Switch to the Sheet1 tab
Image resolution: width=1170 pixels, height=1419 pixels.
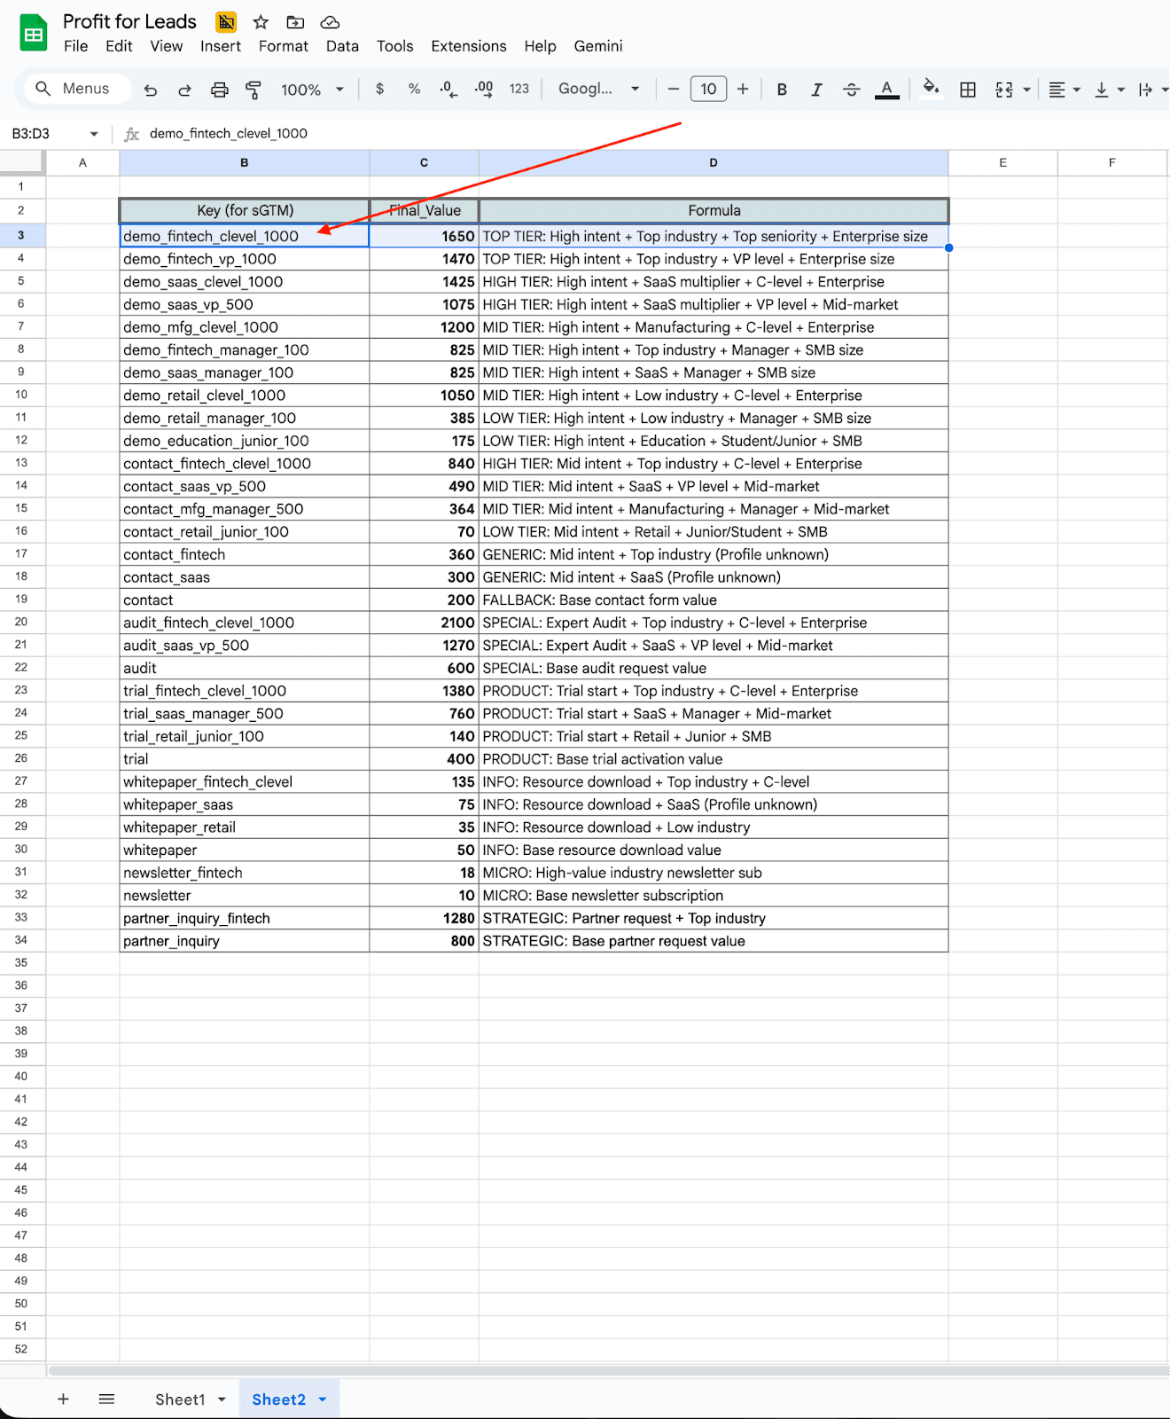point(180,1399)
